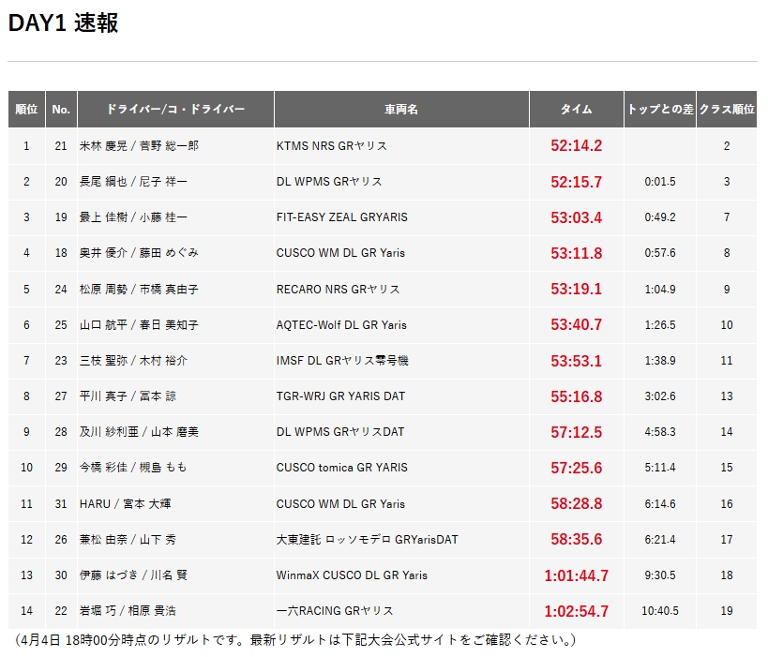Image resolution: width=768 pixels, height=657 pixels.
Task: Click the DAY1 速報 heading
Action: (x=64, y=23)
